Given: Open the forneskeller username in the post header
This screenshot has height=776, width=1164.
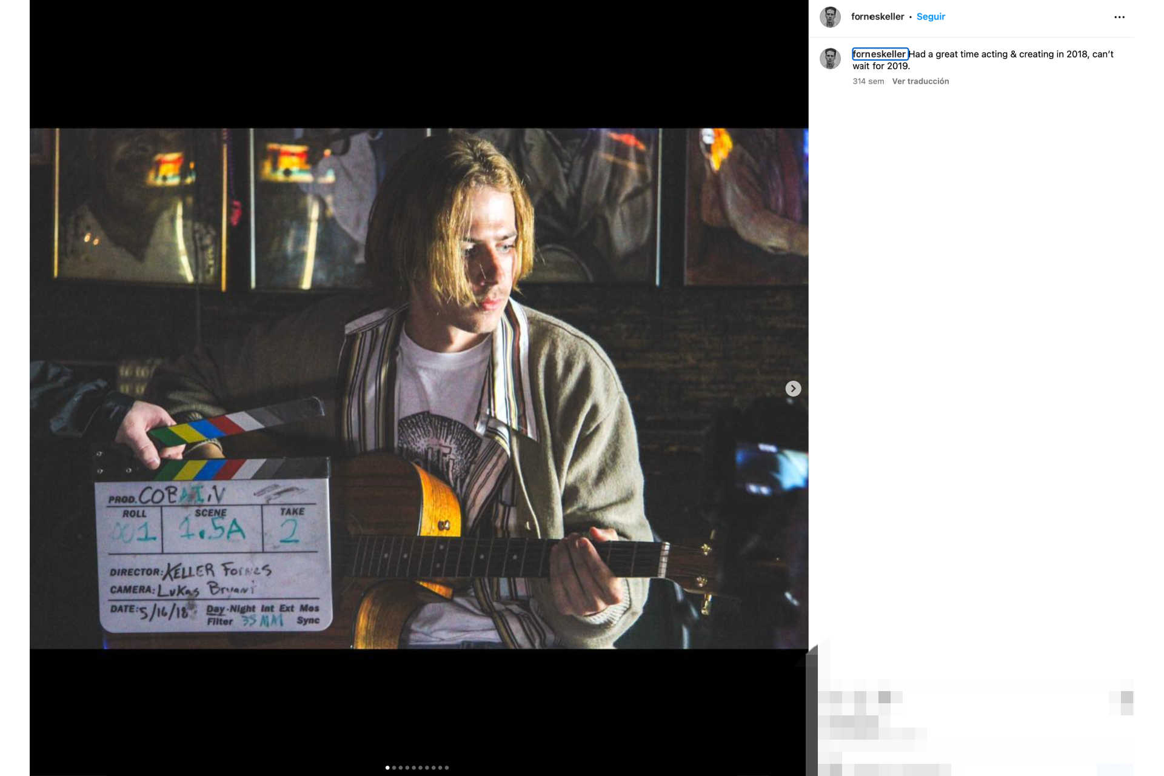Looking at the screenshot, I should (x=877, y=17).
